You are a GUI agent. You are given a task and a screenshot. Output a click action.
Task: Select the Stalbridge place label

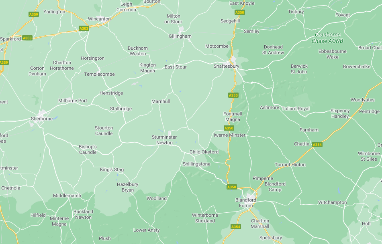(x=121, y=109)
